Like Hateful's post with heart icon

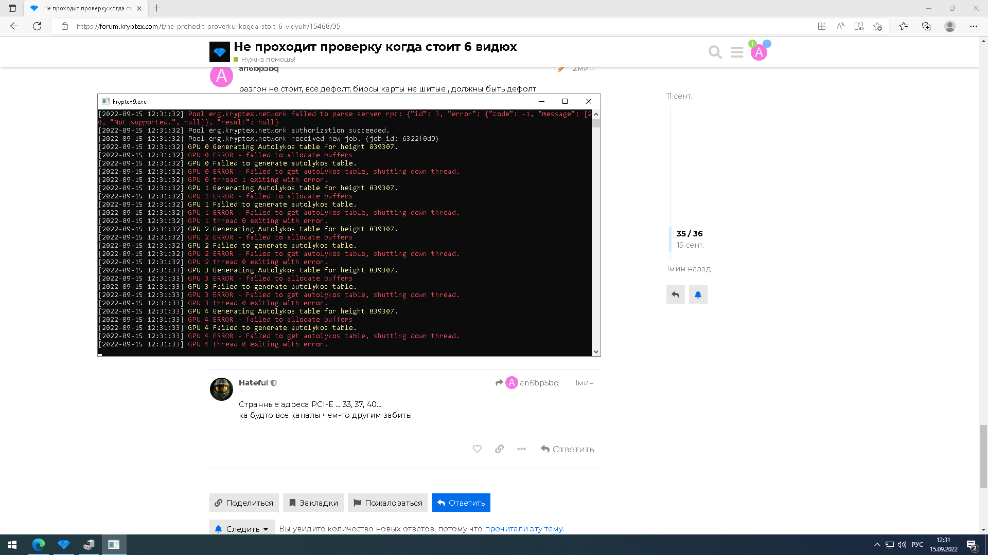point(477,449)
